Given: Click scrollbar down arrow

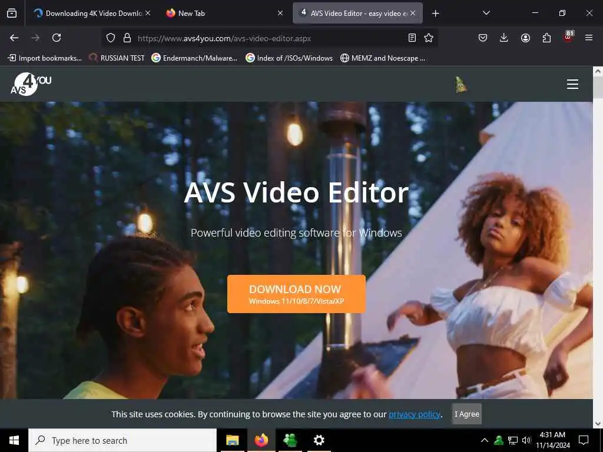Looking at the screenshot, I should point(598,424).
